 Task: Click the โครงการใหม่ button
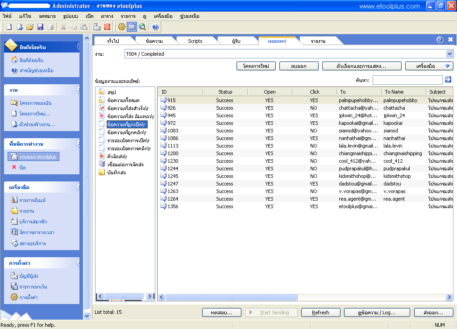coord(256,66)
